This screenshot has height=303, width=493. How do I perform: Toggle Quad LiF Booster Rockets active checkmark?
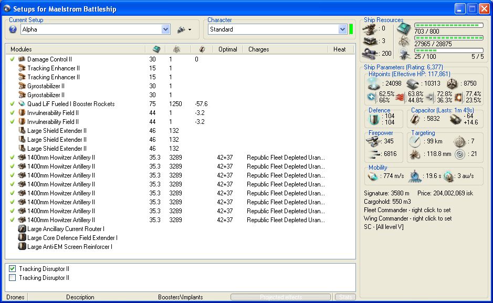(12, 104)
